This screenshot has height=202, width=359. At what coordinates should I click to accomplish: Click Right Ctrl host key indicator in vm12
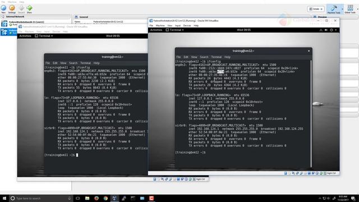coord(332,173)
